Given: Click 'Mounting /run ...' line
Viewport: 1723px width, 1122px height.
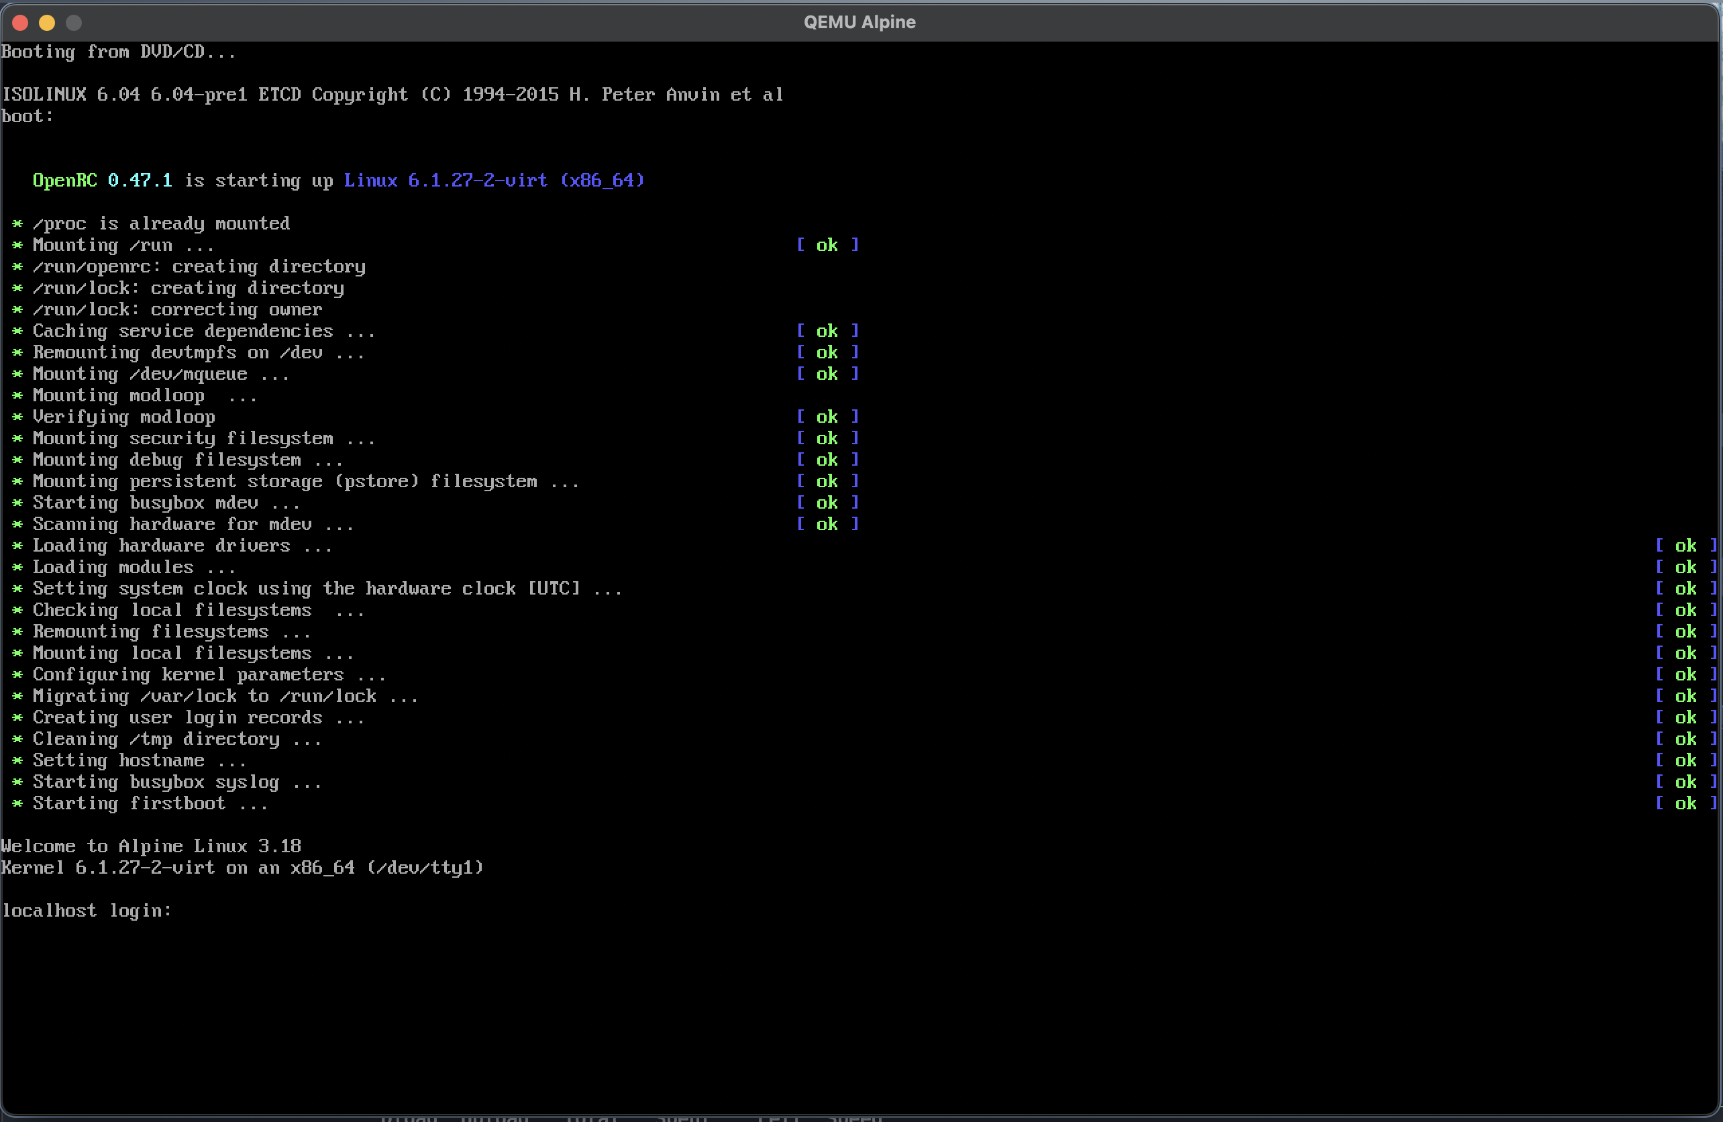Looking at the screenshot, I should pos(123,246).
